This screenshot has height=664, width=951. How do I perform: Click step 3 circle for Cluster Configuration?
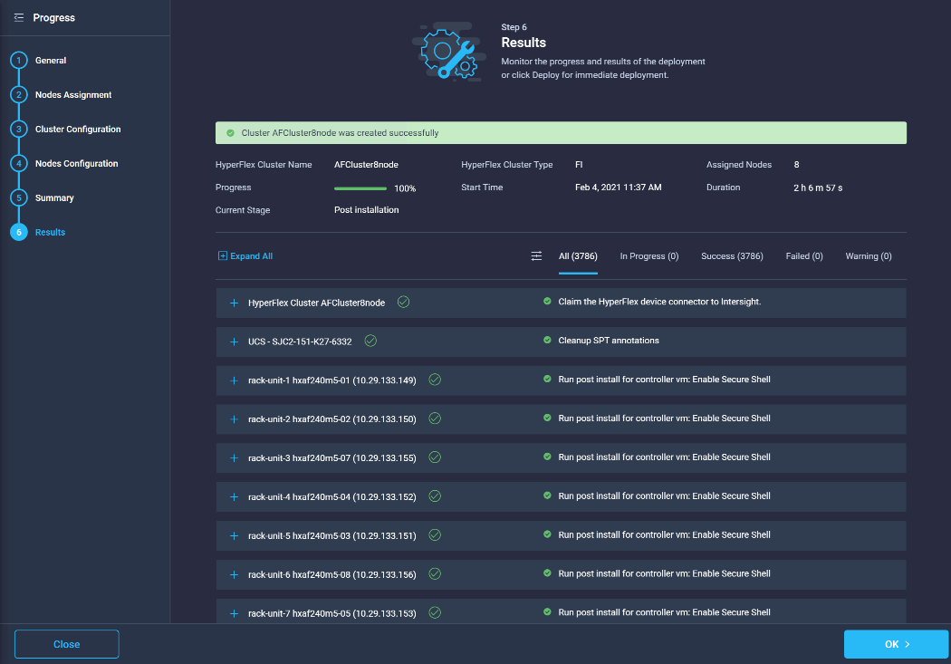19,130
